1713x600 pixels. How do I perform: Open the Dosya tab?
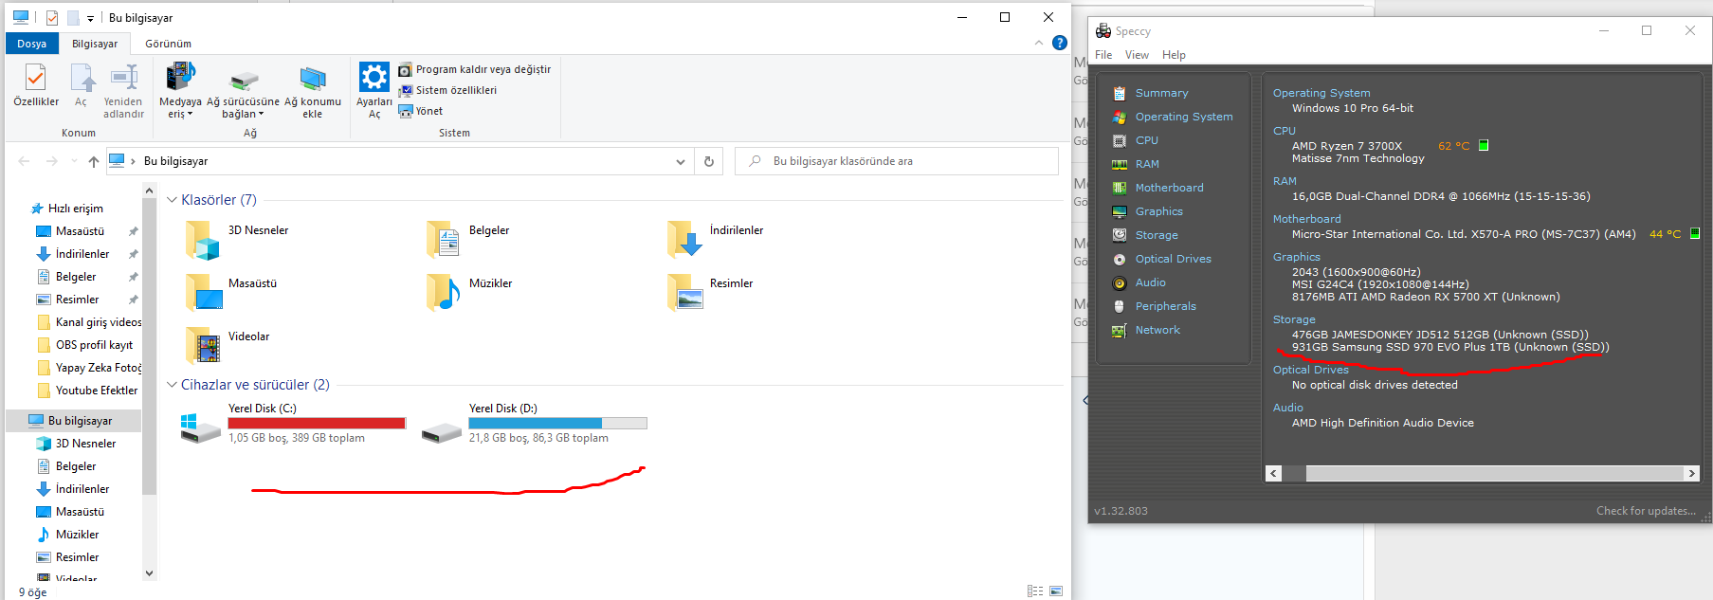(31, 44)
